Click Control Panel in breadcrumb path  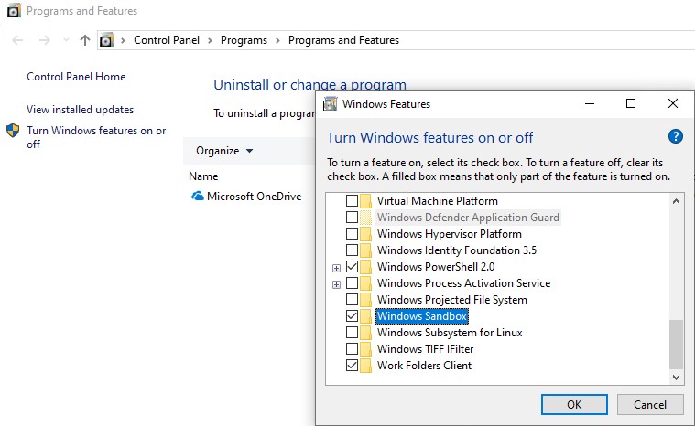point(167,40)
